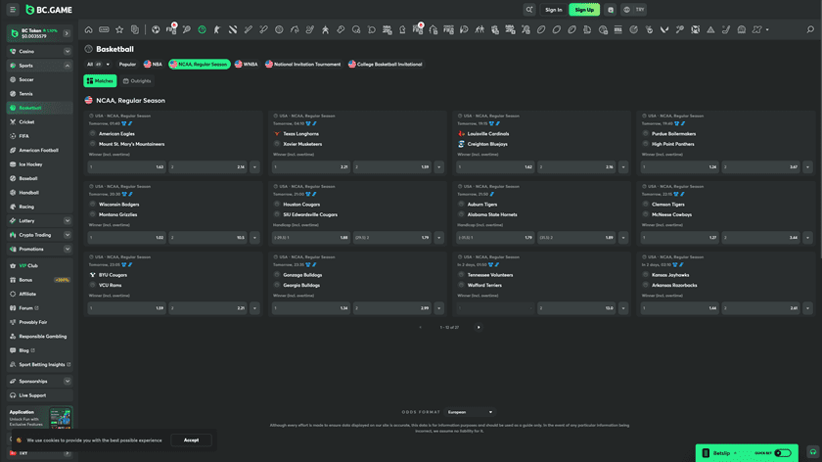
Task: Open FIFA in the sidebar
Action: pos(39,136)
